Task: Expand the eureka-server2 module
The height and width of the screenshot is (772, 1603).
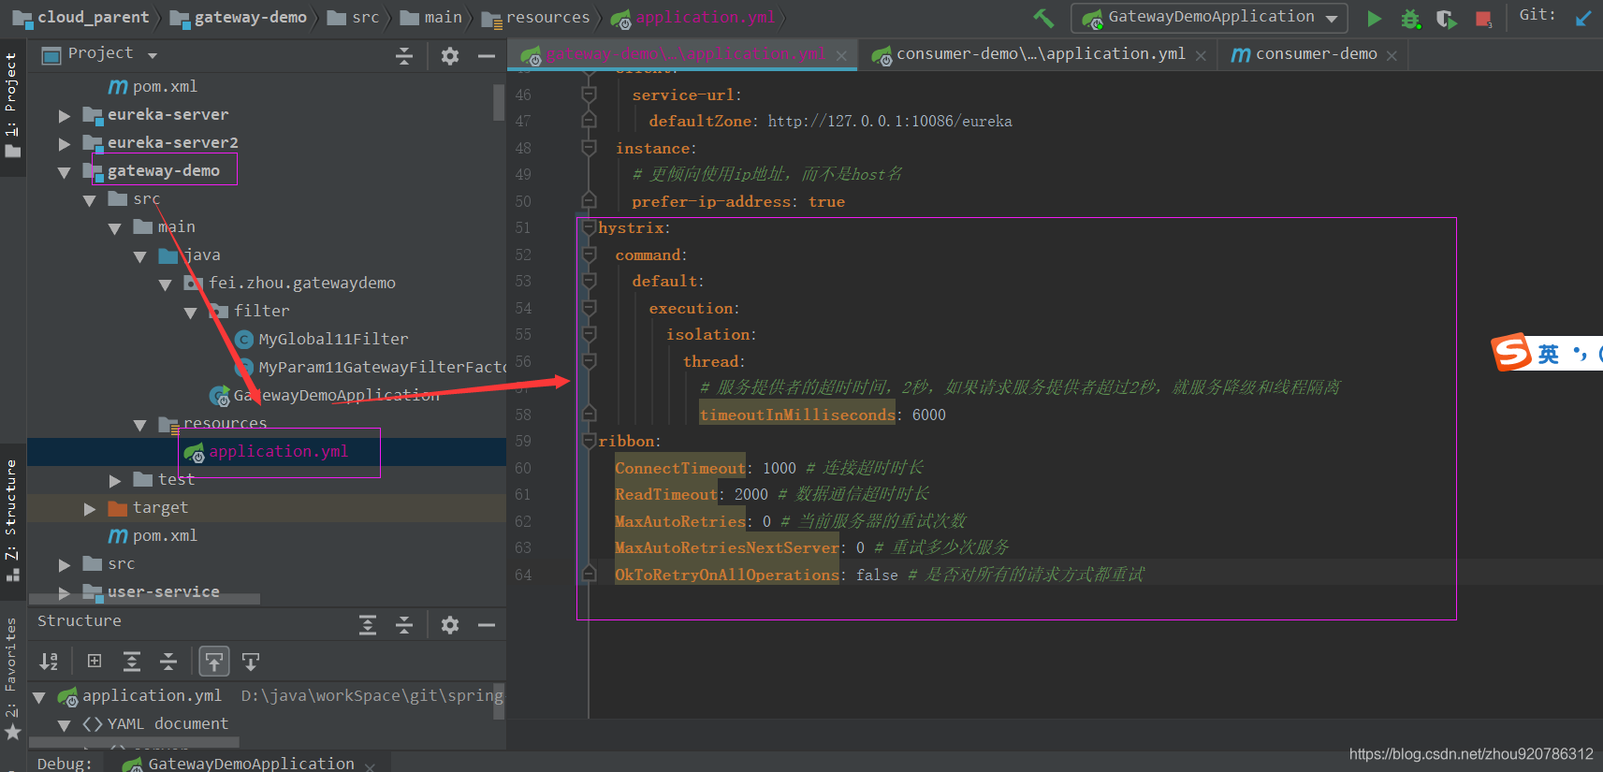Action: click(65, 144)
